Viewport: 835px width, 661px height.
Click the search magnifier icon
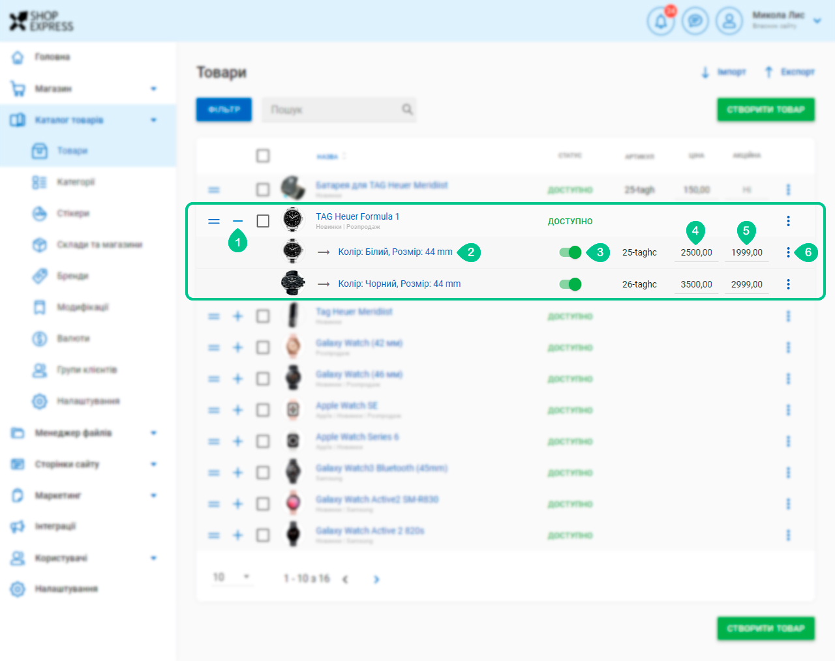[407, 110]
